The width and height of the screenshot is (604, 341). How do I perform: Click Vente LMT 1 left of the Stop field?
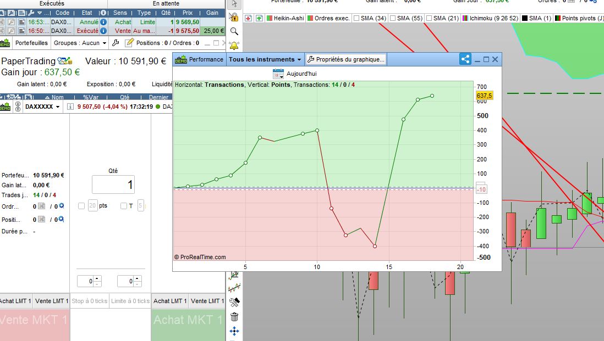(x=52, y=301)
